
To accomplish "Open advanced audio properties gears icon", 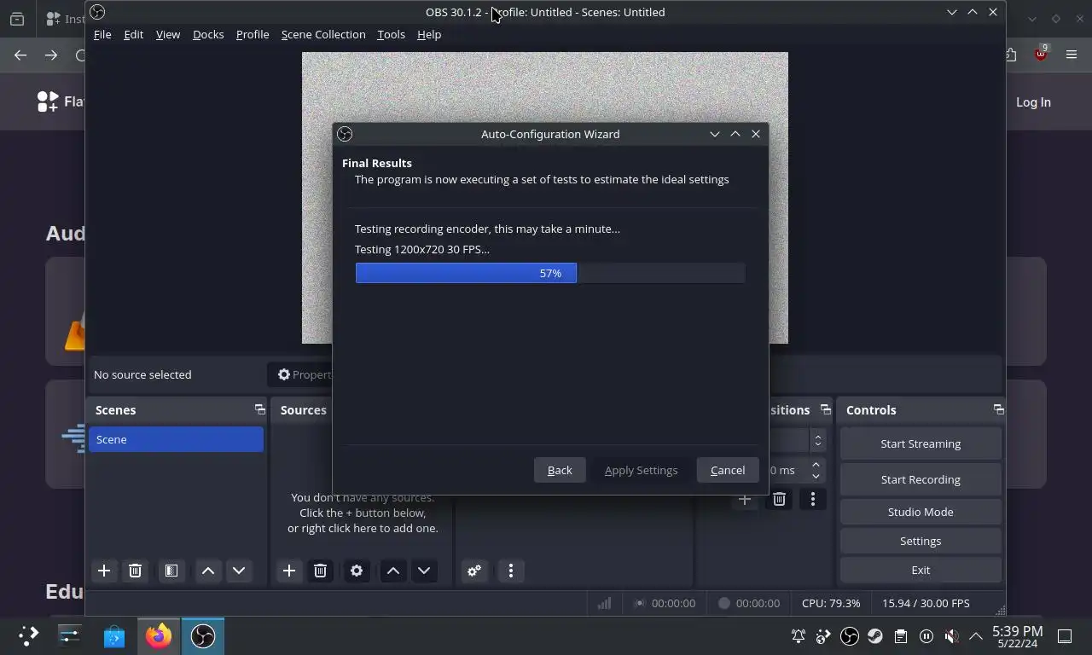I will click(x=474, y=571).
